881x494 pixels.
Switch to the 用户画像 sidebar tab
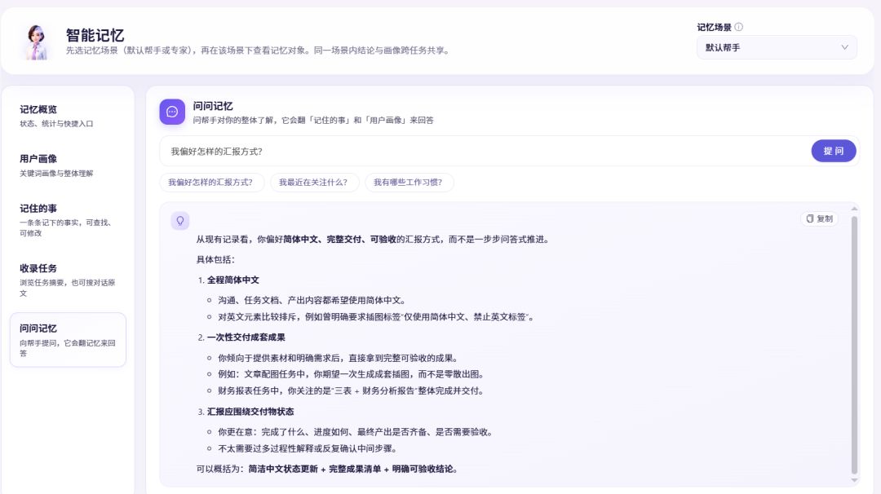pyautogui.click(x=68, y=165)
